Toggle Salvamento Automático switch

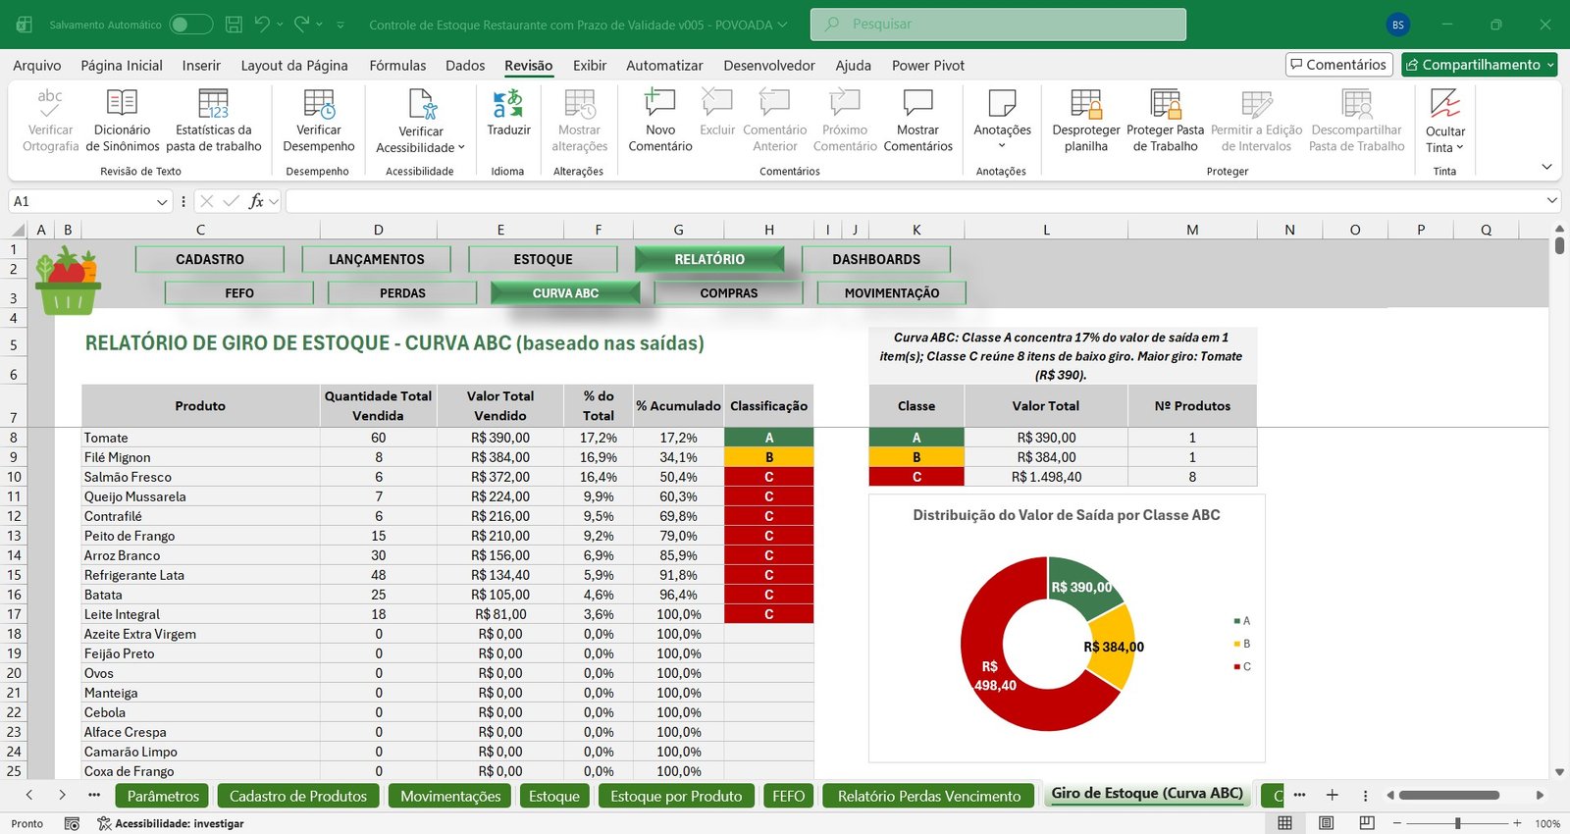tap(190, 24)
